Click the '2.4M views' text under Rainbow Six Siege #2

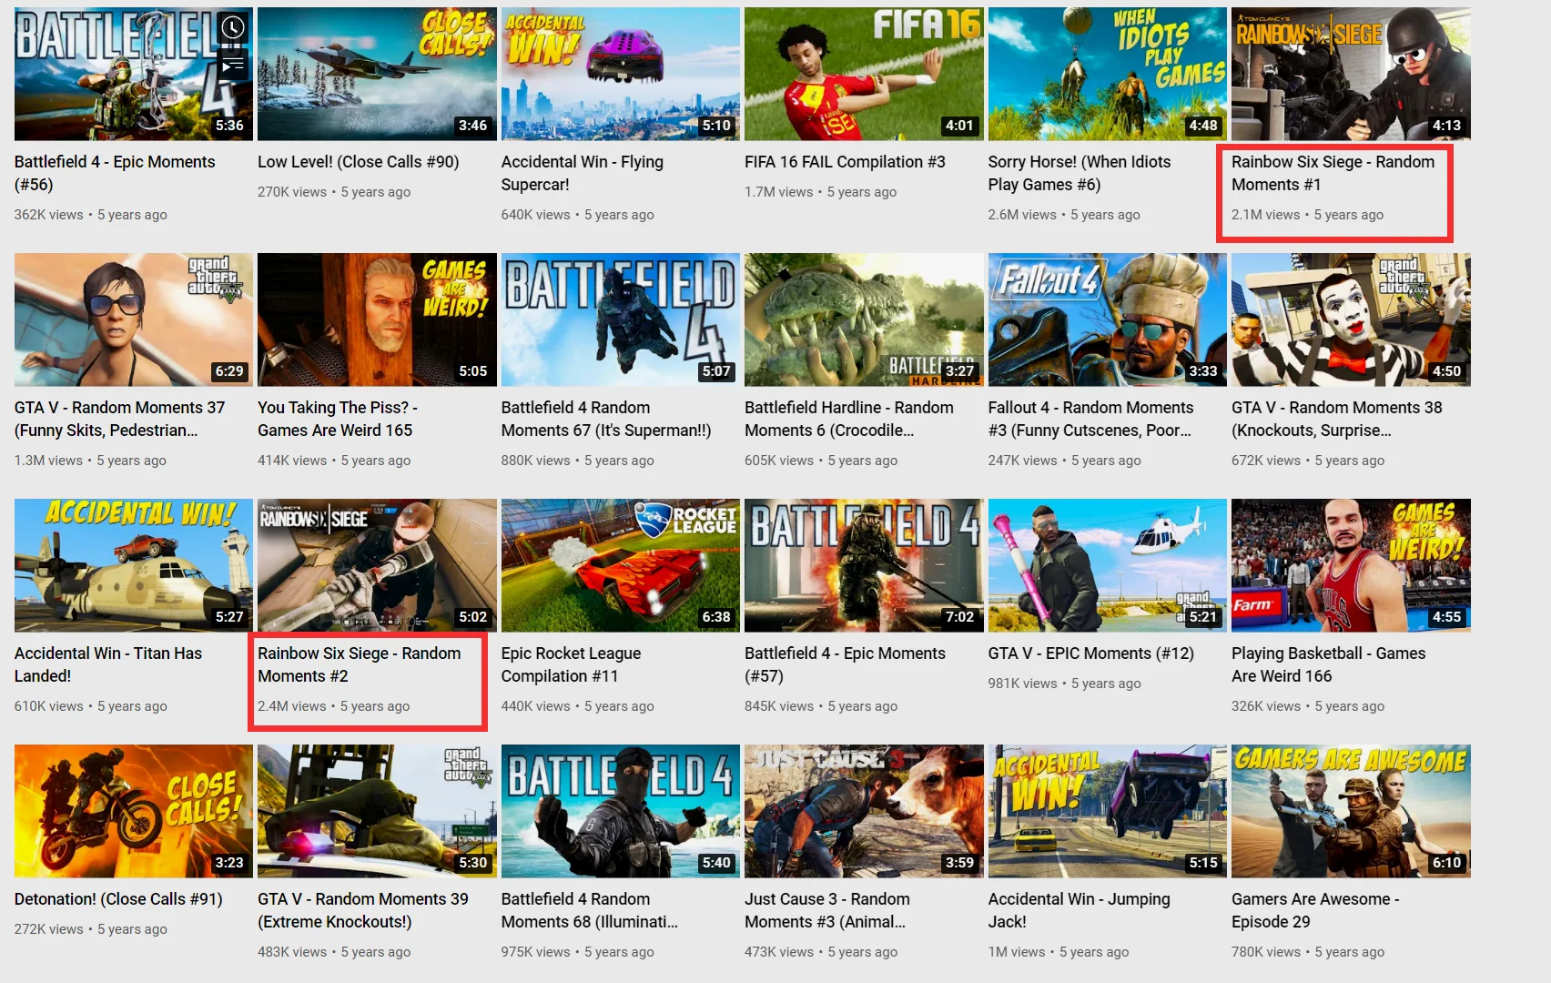coord(291,706)
